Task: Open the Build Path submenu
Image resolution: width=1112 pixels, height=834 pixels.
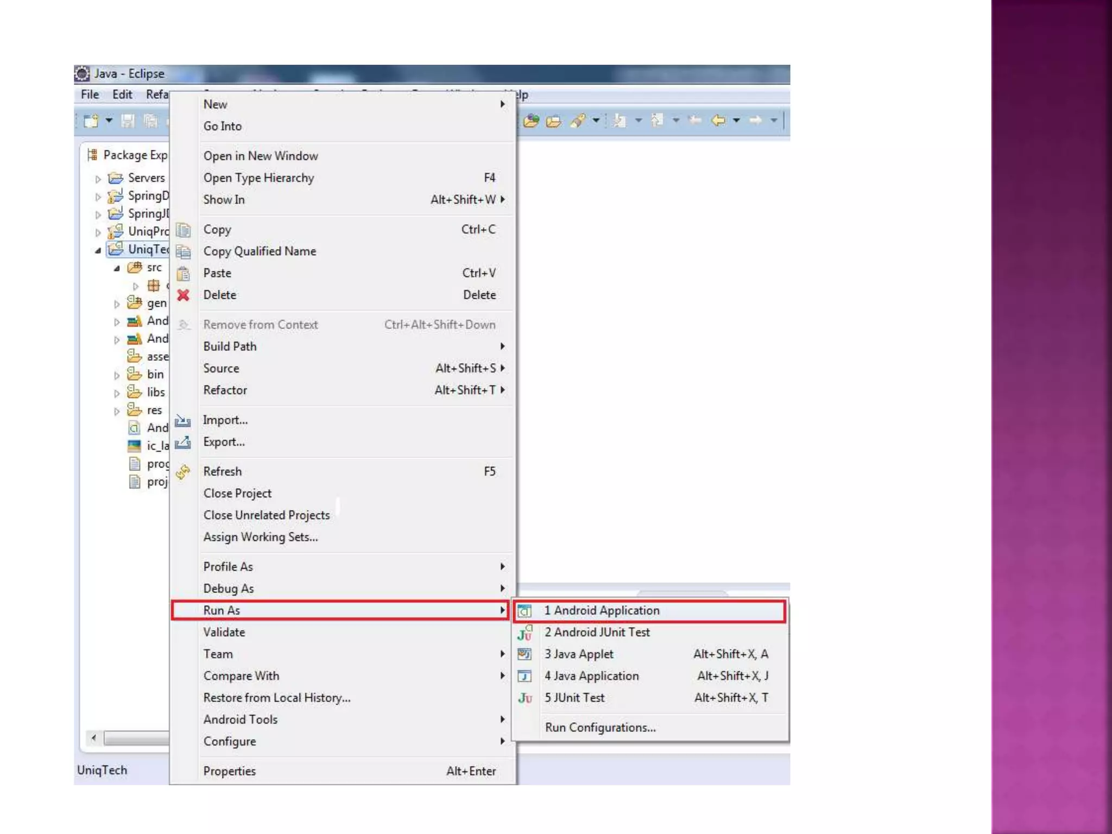Action: pyautogui.click(x=230, y=346)
